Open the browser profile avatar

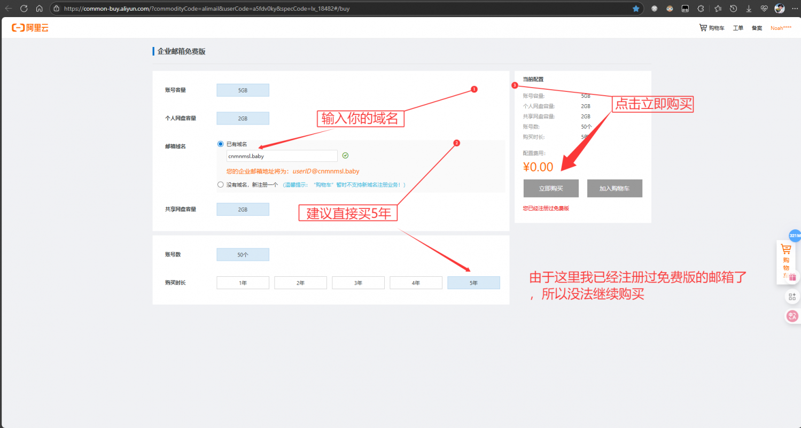pyautogui.click(x=780, y=9)
